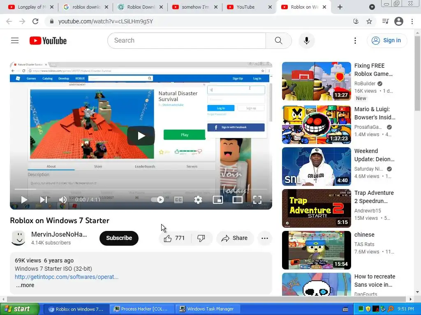Click the sidebar scroll down arrow
421x315 pixels.
[417, 292]
